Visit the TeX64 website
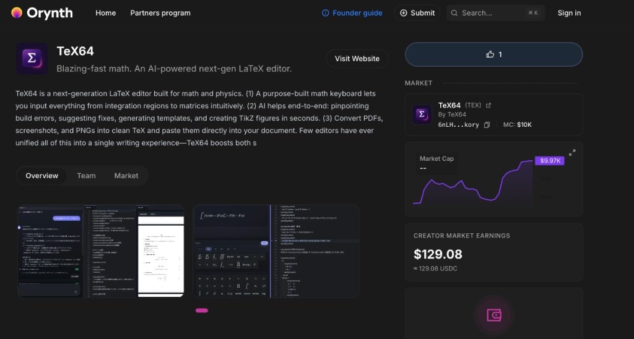The width and height of the screenshot is (634, 339). pos(357,59)
